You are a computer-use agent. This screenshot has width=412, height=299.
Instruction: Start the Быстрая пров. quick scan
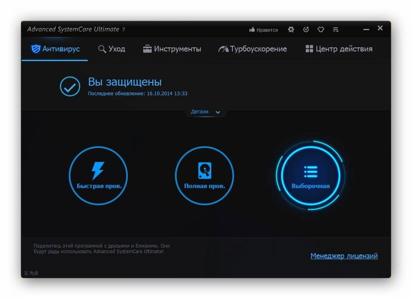pyautogui.click(x=99, y=176)
